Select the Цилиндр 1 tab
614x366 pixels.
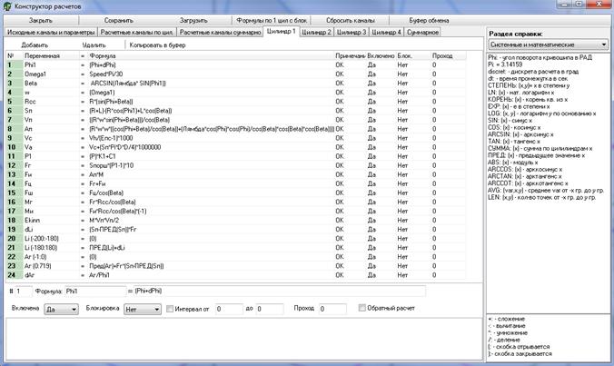(x=282, y=31)
